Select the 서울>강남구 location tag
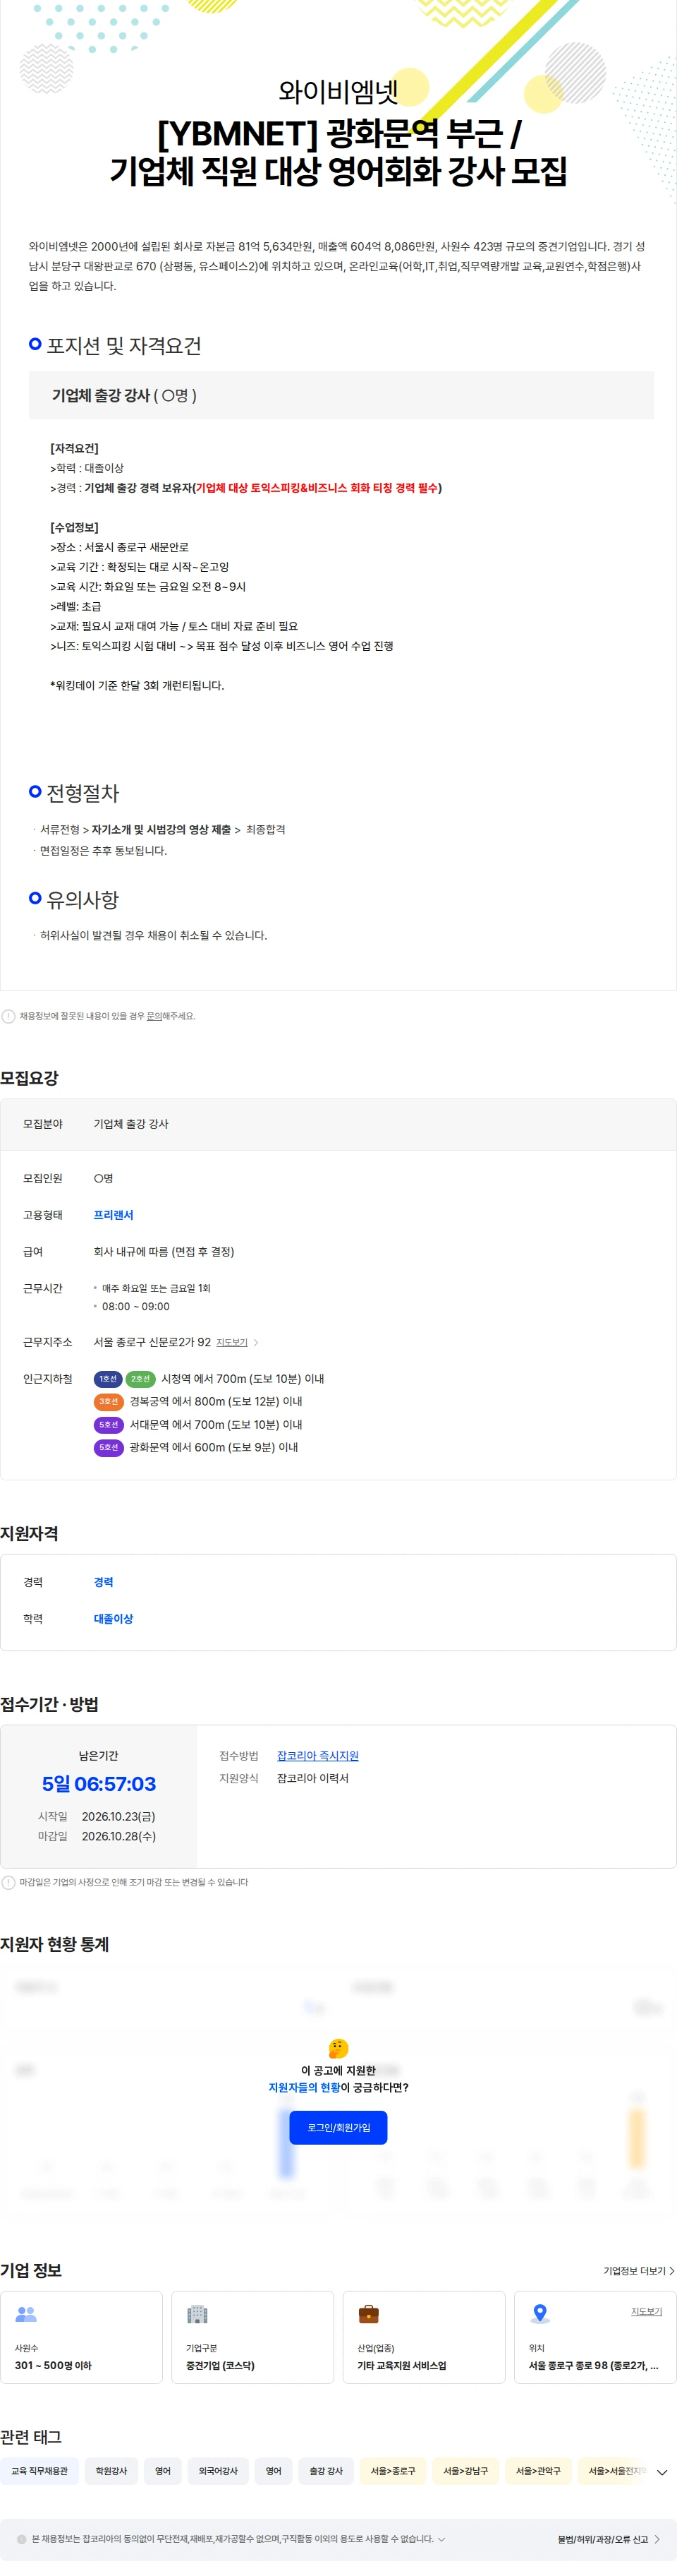 tap(465, 2471)
